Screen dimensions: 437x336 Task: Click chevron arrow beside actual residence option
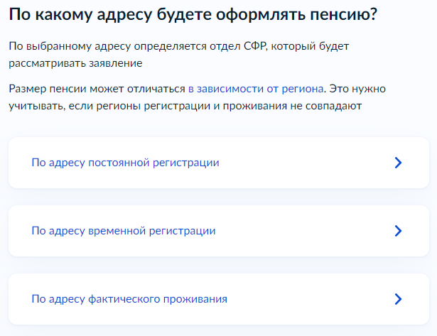coord(398,299)
